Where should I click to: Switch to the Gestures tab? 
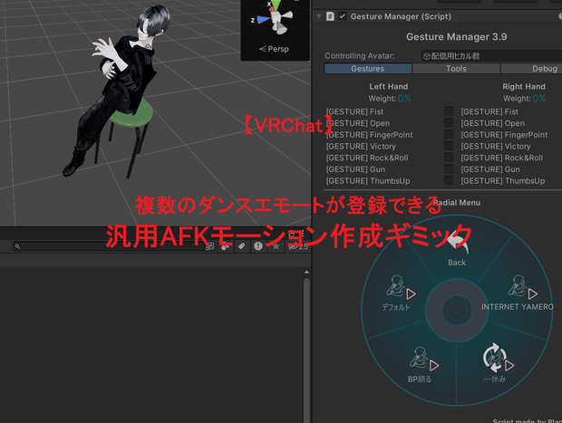pos(368,69)
